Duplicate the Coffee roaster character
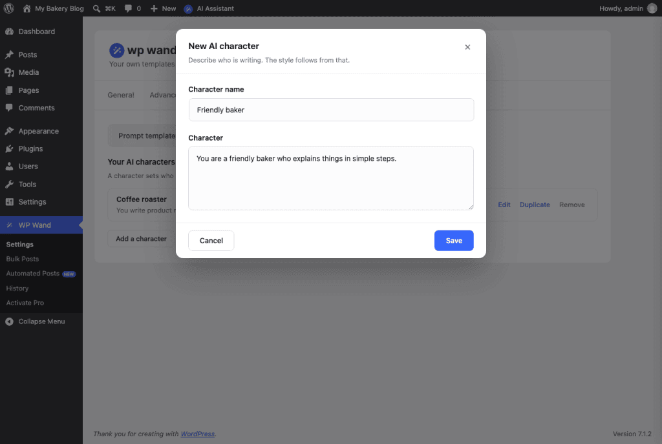 [535, 205]
